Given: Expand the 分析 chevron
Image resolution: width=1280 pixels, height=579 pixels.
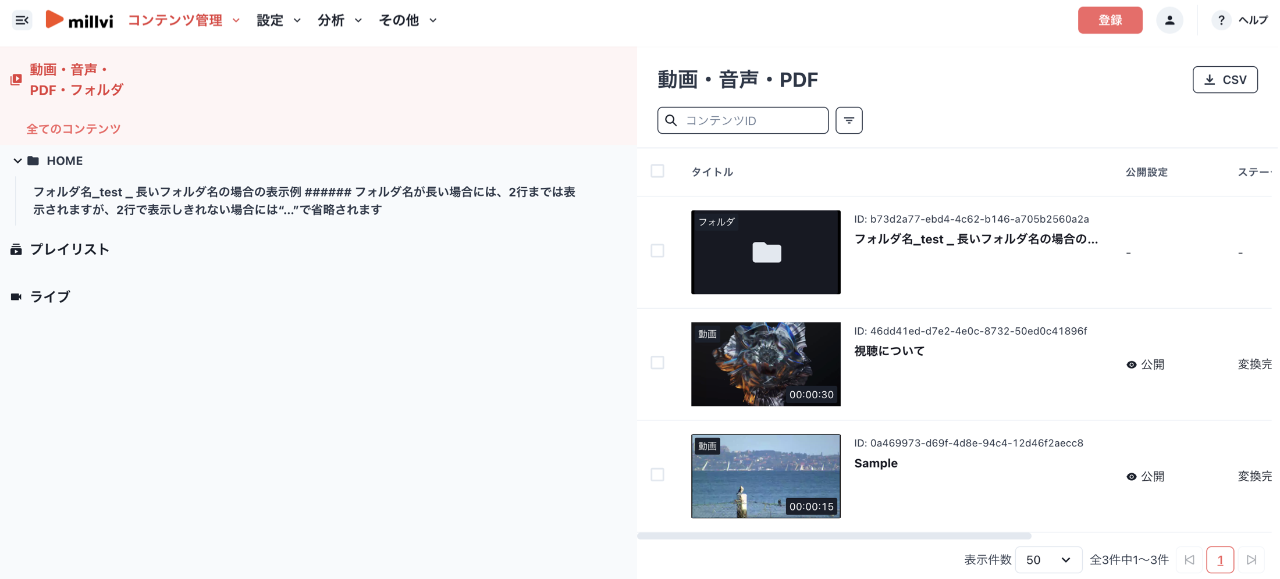Looking at the screenshot, I should point(358,20).
